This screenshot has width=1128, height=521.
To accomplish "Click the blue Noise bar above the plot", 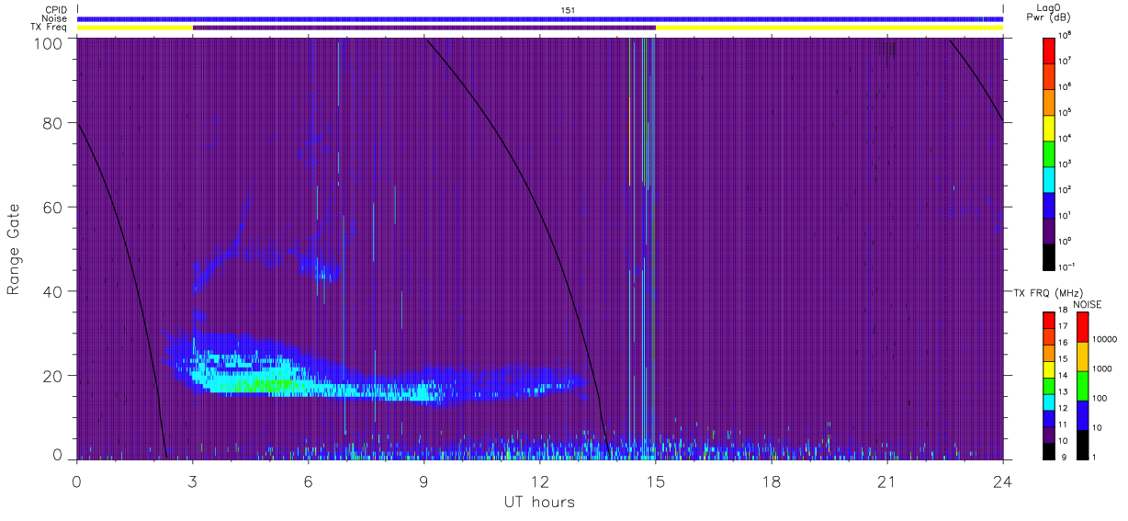I will [540, 18].
